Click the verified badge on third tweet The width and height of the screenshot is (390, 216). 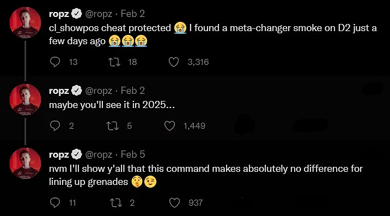pos(77,155)
